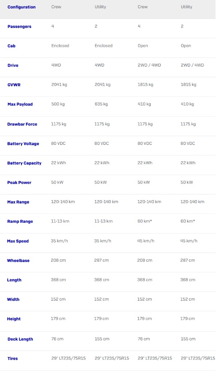Click the Wheelbase row label

[x=18, y=261]
